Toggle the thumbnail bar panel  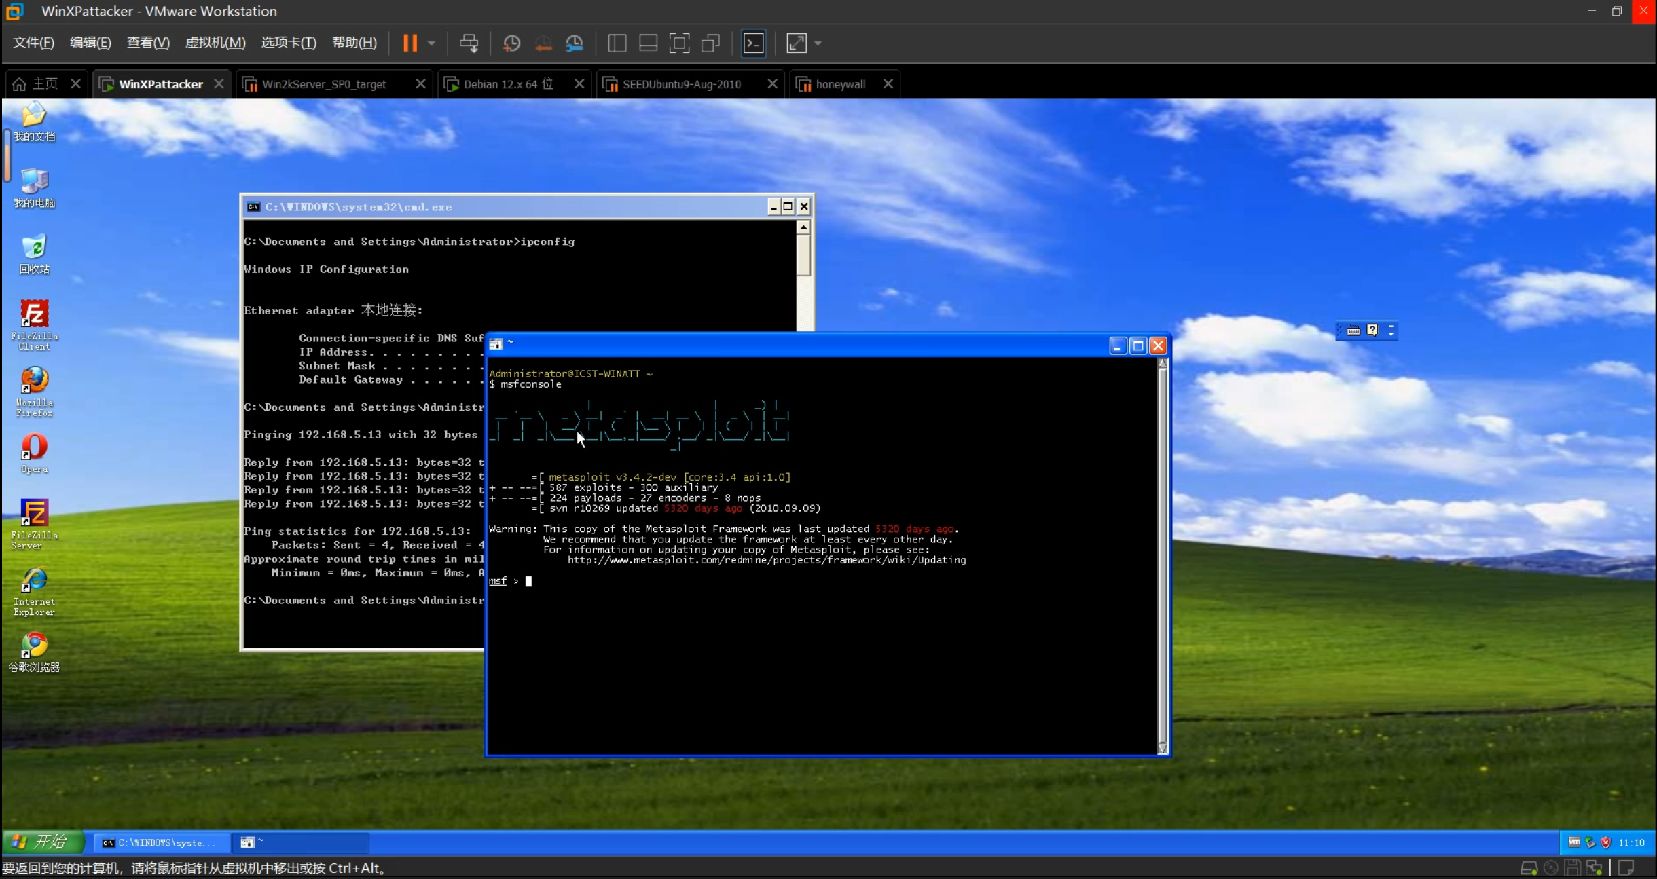648,43
